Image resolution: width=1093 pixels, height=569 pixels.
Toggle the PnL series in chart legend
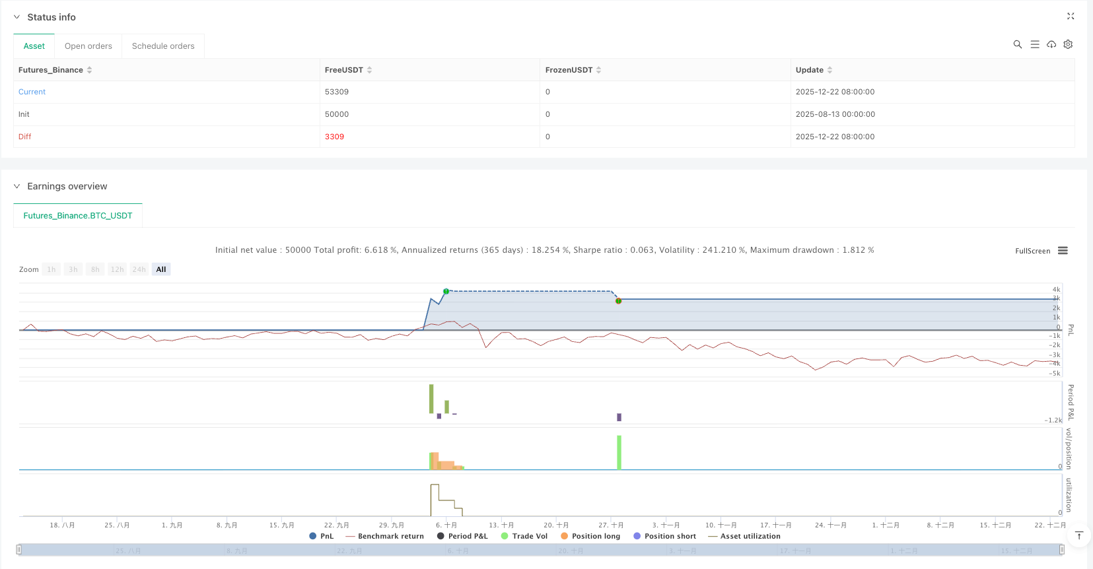[322, 536]
